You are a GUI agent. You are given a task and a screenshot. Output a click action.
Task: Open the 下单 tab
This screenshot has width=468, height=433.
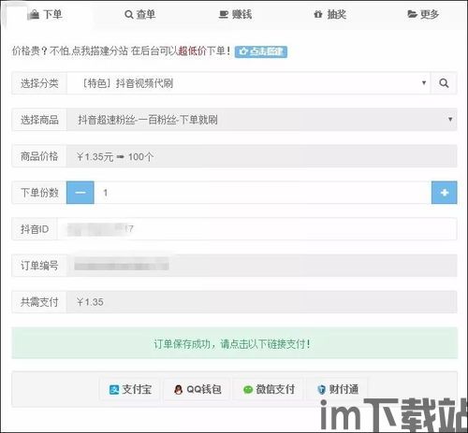click(47, 15)
